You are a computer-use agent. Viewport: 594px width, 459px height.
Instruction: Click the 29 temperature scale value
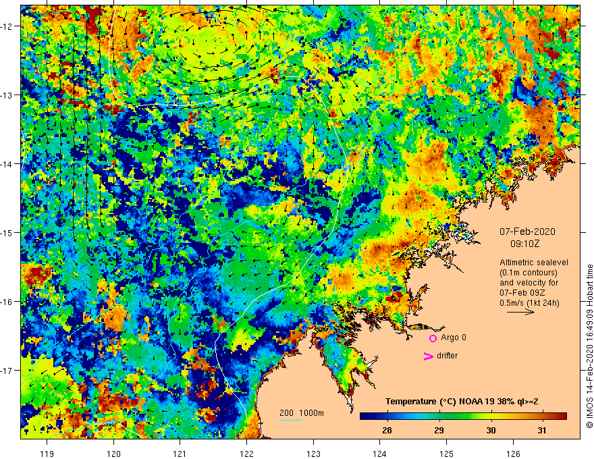tap(439, 430)
